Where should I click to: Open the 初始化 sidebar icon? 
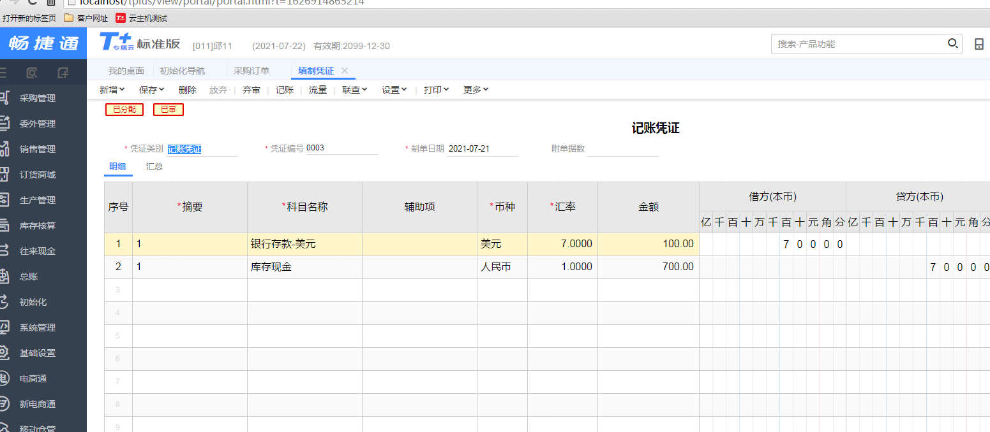(x=4, y=302)
